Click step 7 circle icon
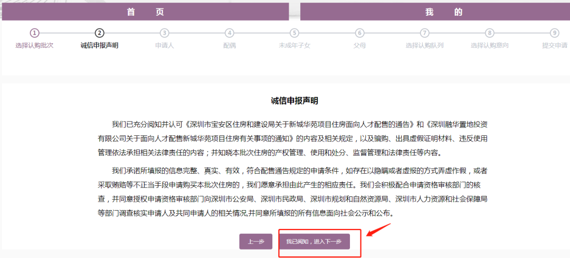 tap(424, 33)
